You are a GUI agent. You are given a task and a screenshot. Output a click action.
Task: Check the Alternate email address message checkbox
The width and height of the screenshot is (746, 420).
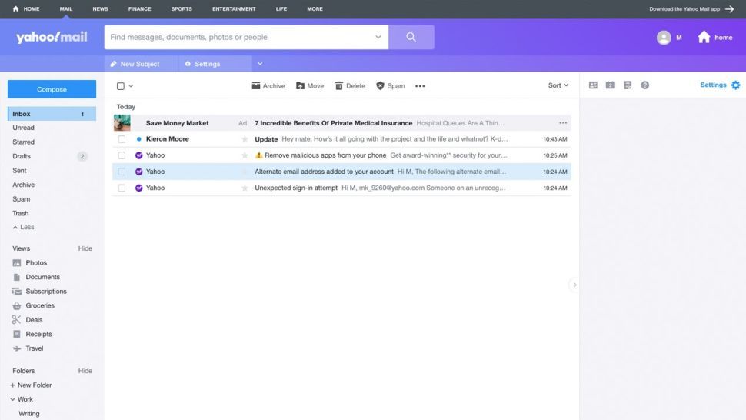(122, 172)
